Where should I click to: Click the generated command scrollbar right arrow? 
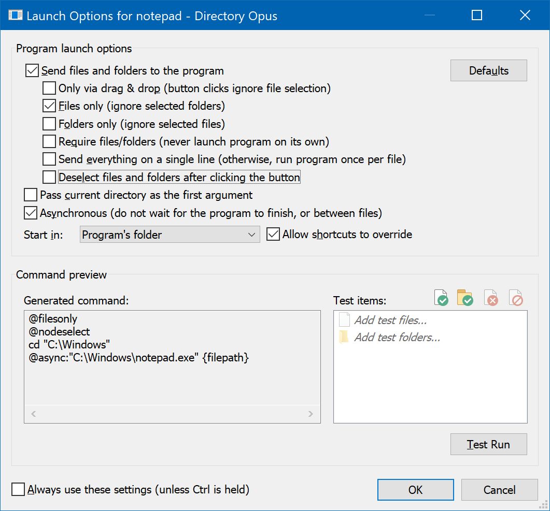coord(311,414)
